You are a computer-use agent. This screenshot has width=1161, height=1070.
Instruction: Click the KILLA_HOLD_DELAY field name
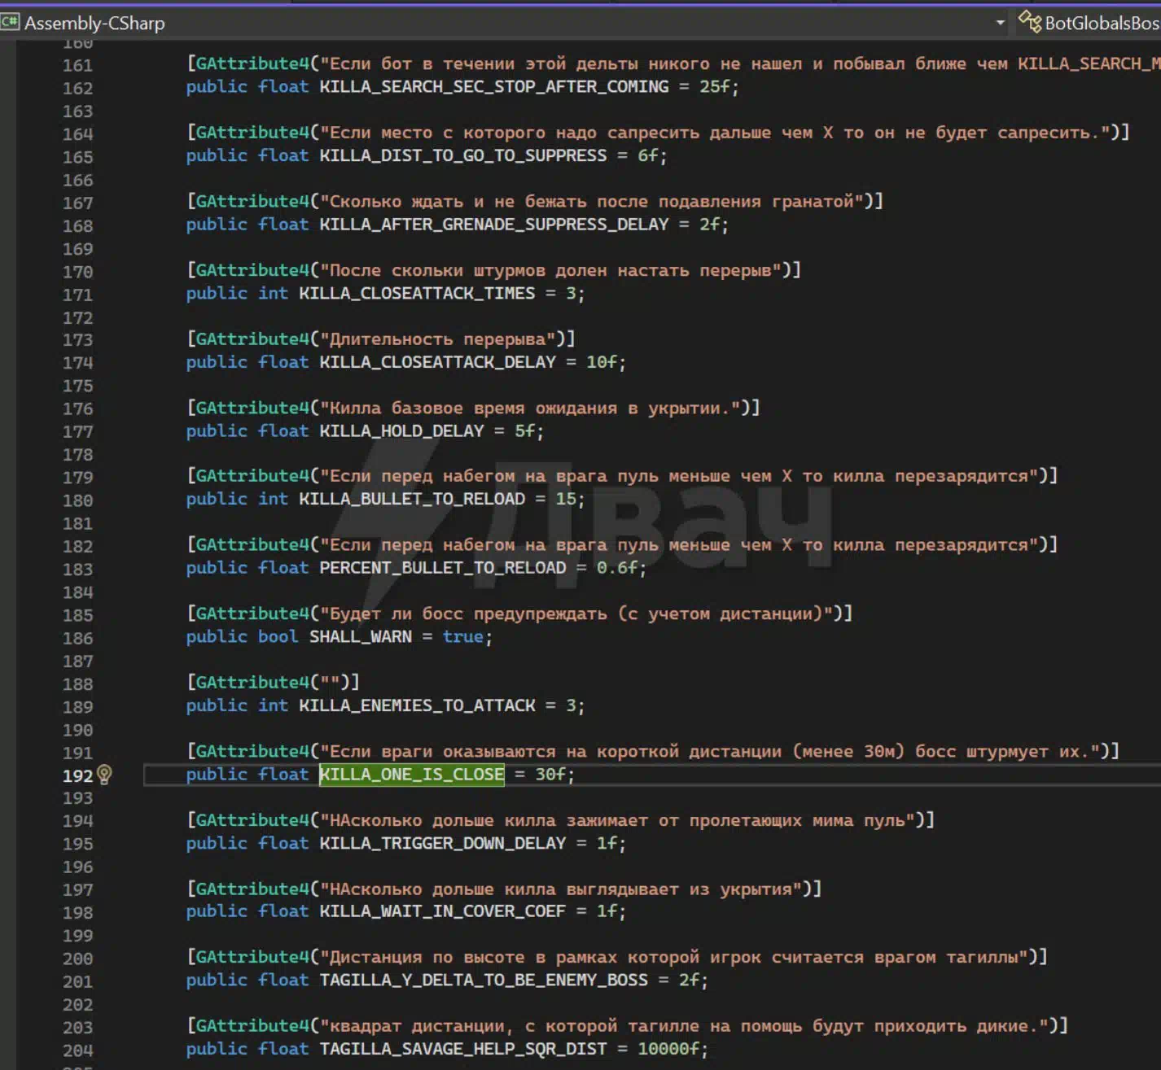401,431
